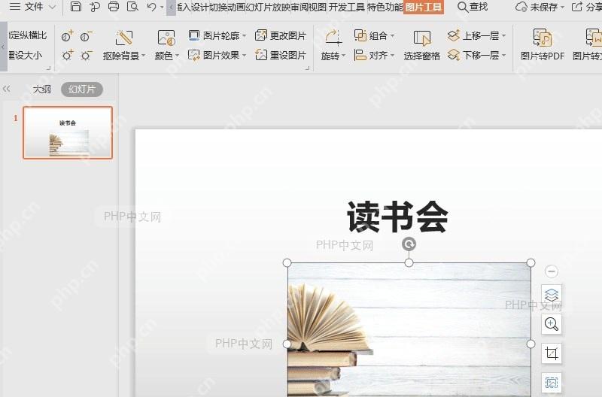Expand the 下移一层 dropdown arrow
Image resolution: width=602 pixels, height=397 pixels.
click(x=503, y=56)
